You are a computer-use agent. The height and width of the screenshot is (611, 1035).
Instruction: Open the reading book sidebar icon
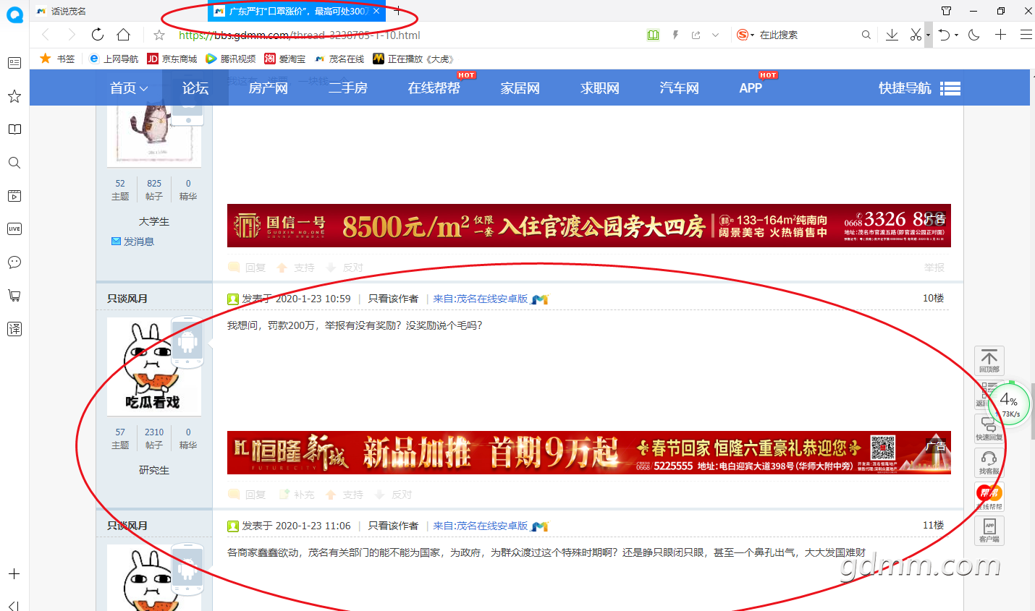(x=14, y=129)
